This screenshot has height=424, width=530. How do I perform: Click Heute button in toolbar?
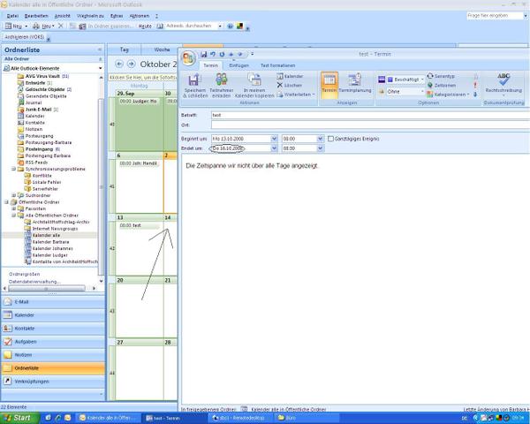[146, 26]
